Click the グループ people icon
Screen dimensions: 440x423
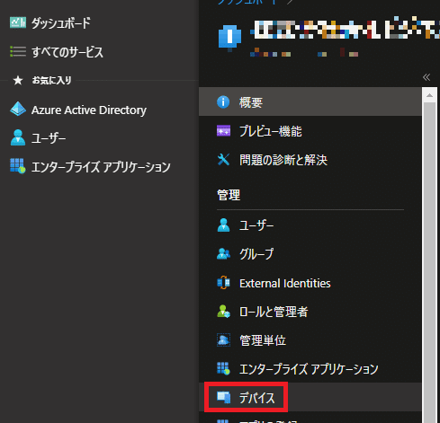(x=223, y=253)
